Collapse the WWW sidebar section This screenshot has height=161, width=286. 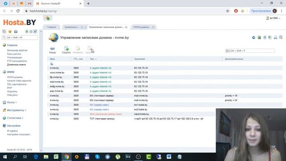tap(11, 72)
